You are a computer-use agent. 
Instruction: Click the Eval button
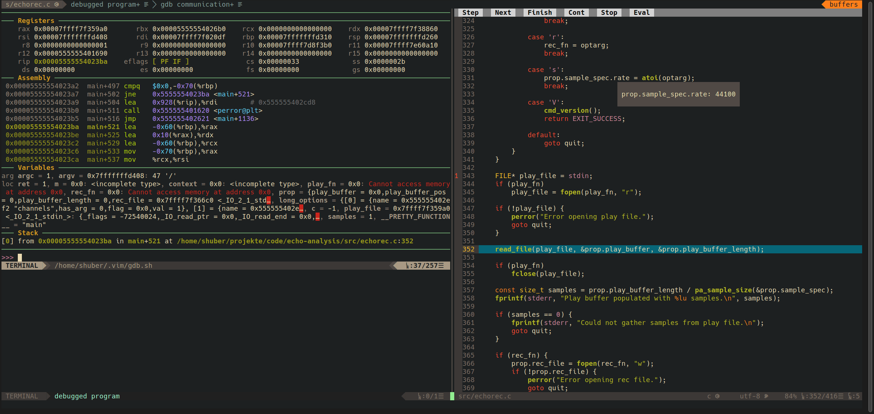pyautogui.click(x=642, y=13)
